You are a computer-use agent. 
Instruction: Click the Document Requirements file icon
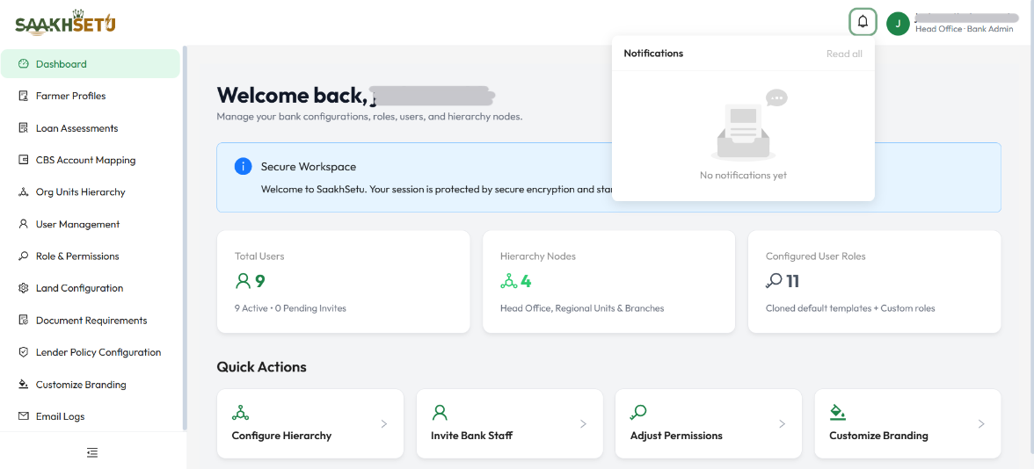point(24,320)
